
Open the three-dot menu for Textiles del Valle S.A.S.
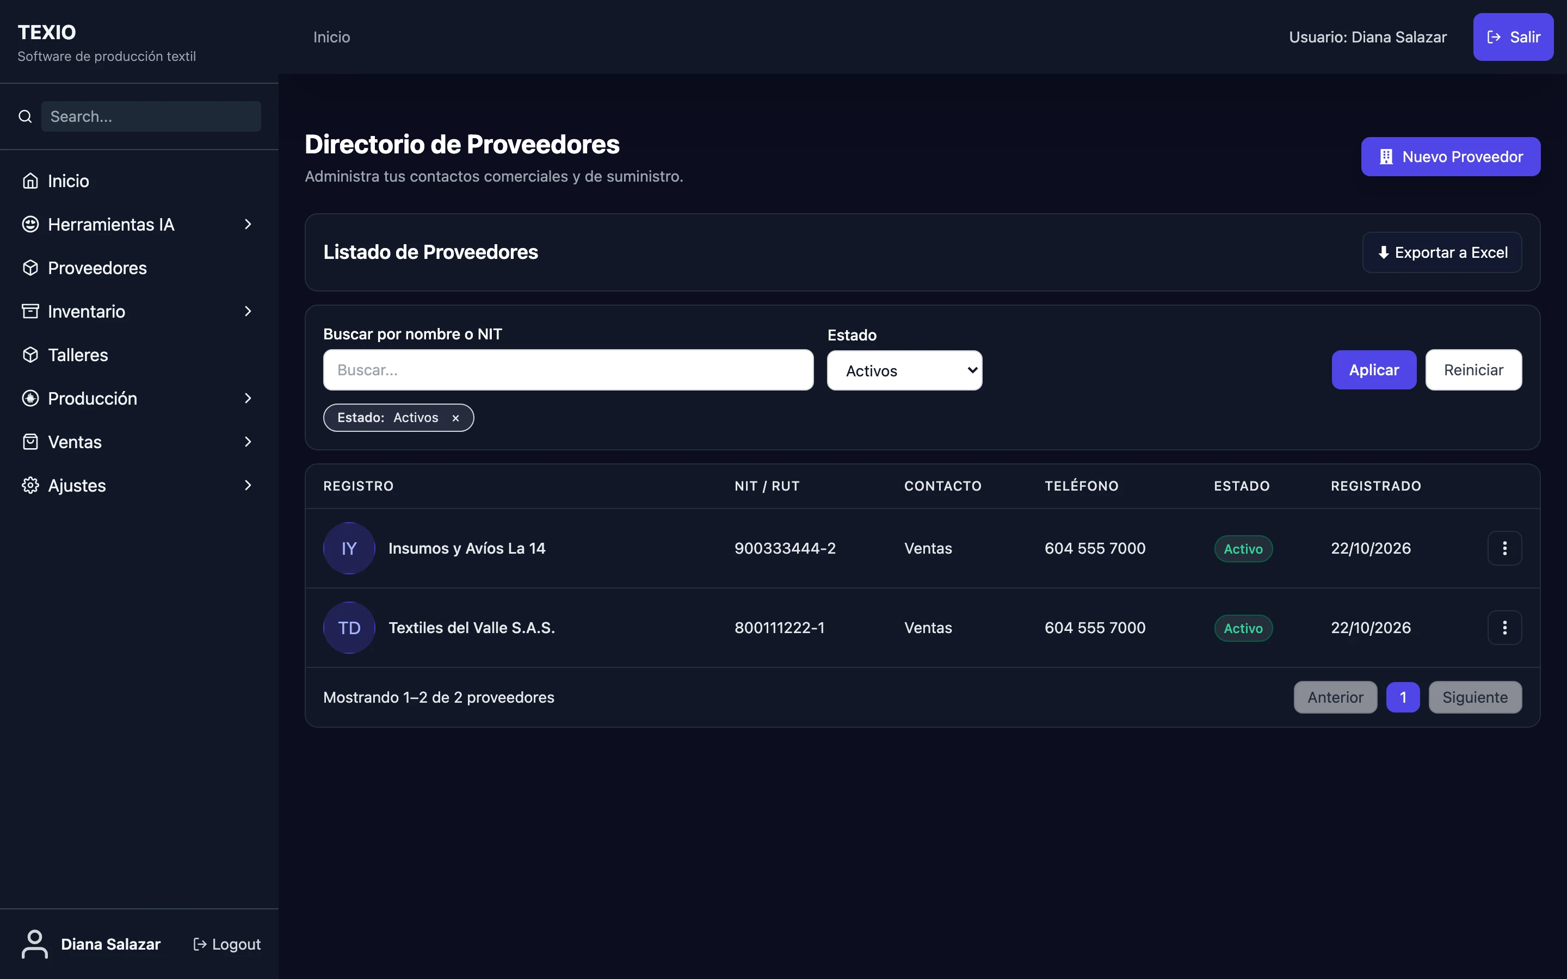[1504, 628]
